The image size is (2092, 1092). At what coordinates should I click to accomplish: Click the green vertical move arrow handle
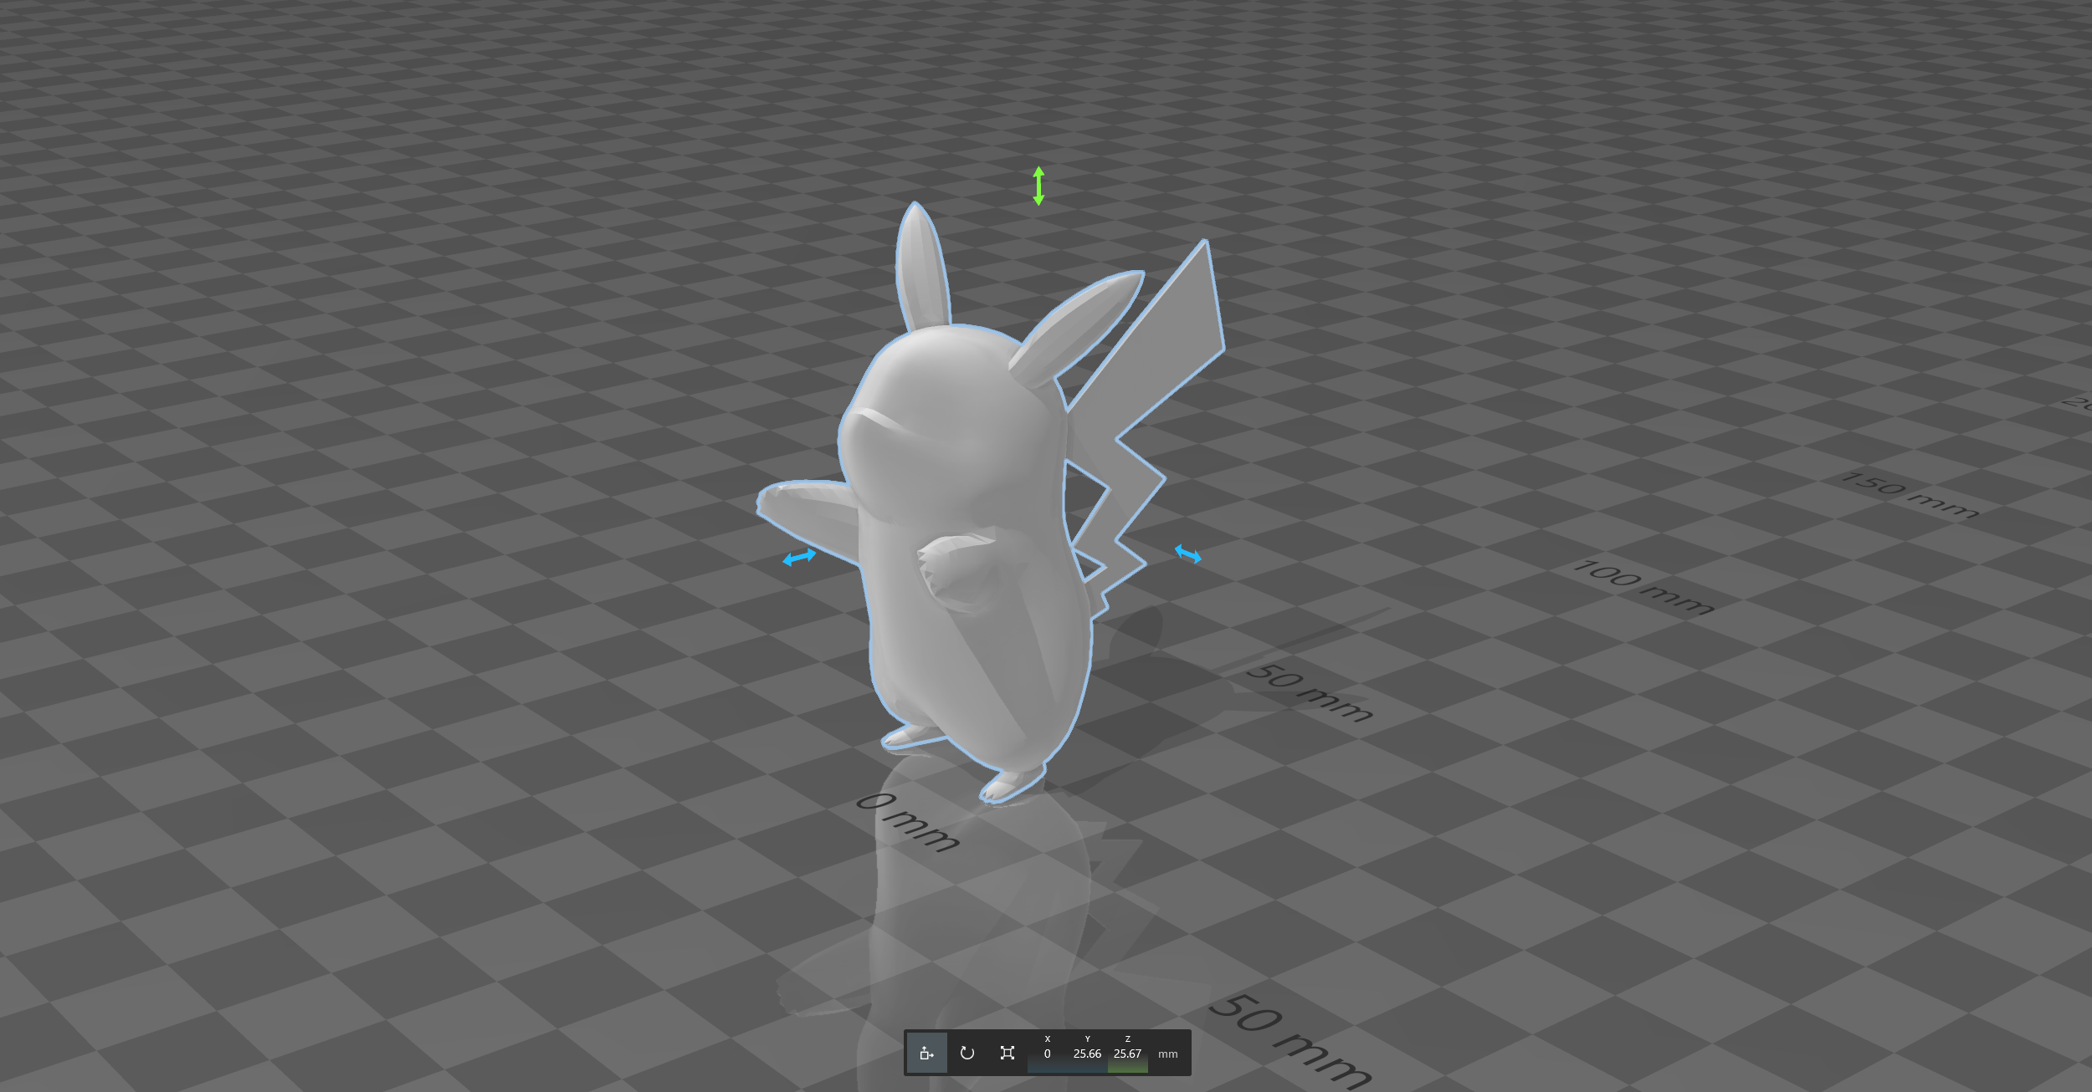tap(1038, 186)
